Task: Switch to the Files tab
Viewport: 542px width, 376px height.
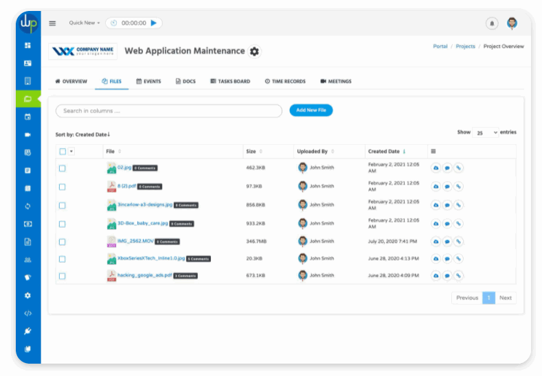Action: [112, 82]
